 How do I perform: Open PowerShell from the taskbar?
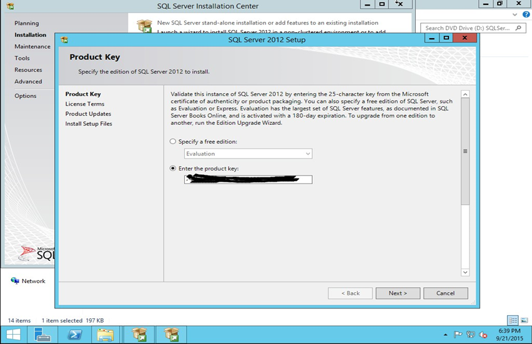(74, 335)
